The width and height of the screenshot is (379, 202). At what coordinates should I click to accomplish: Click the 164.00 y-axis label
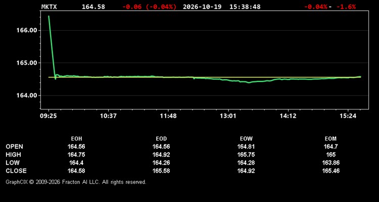point(27,95)
